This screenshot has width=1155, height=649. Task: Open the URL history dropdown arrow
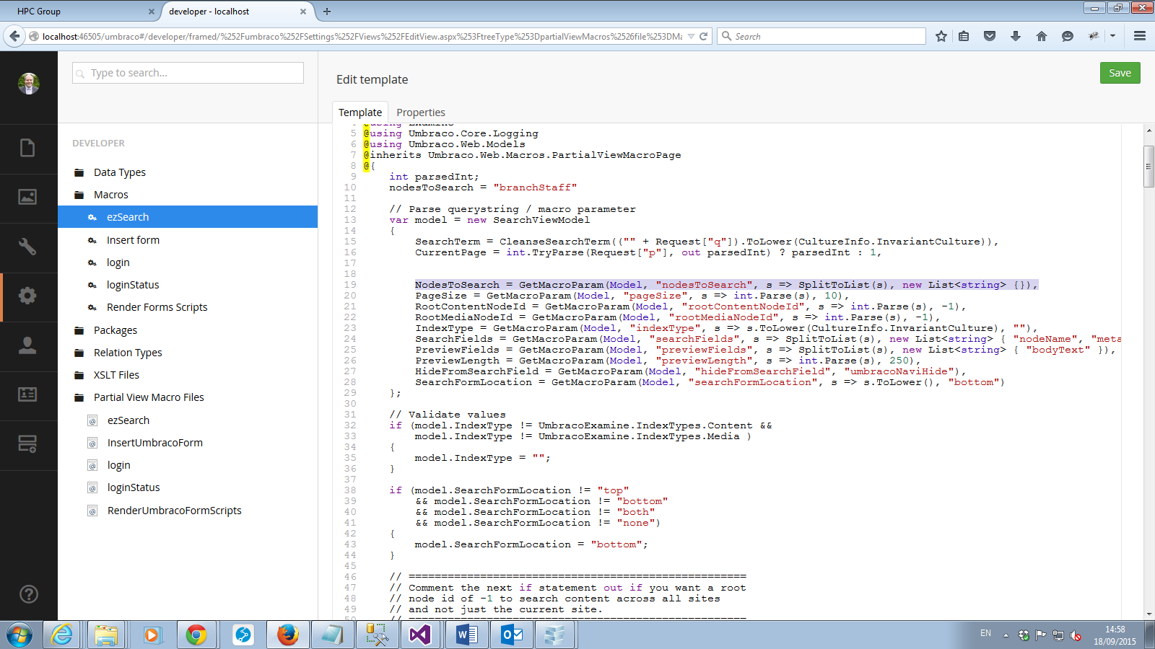(x=692, y=36)
